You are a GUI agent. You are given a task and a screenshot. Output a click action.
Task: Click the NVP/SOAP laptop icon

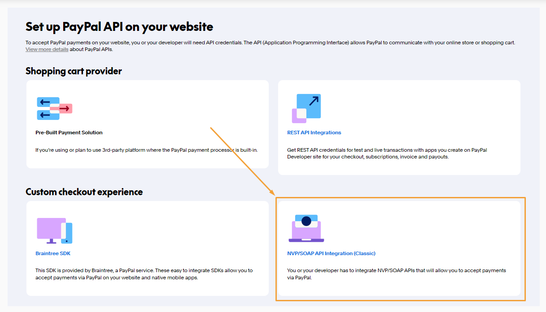(306, 228)
